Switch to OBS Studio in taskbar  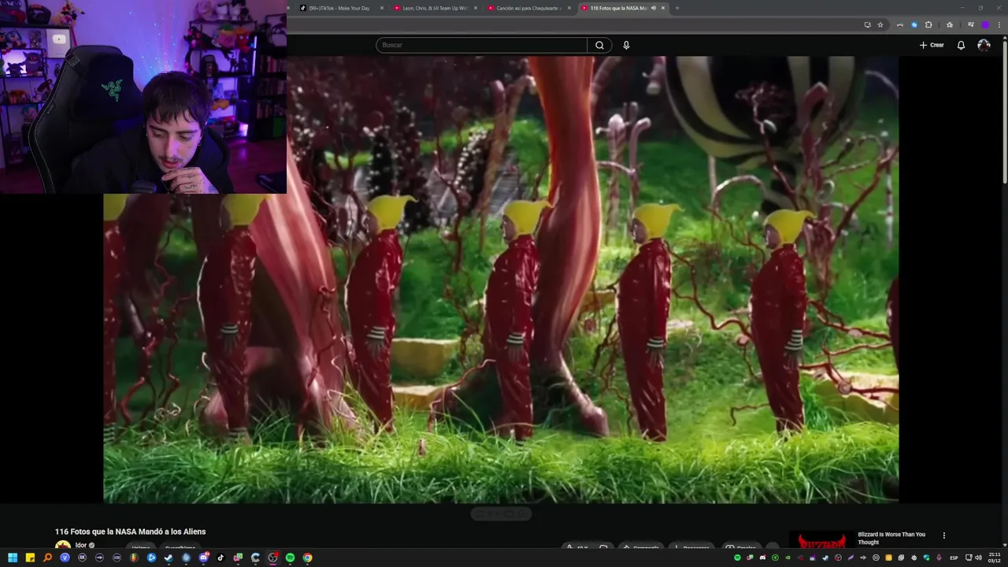272,558
